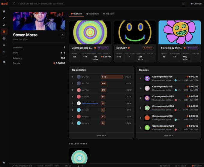Click the verified badge beside Cosmogenesis b...
The width and height of the screenshot is (204, 167).
(95, 48)
